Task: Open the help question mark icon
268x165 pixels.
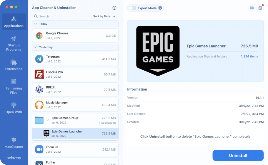Action: pyautogui.click(x=114, y=8)
